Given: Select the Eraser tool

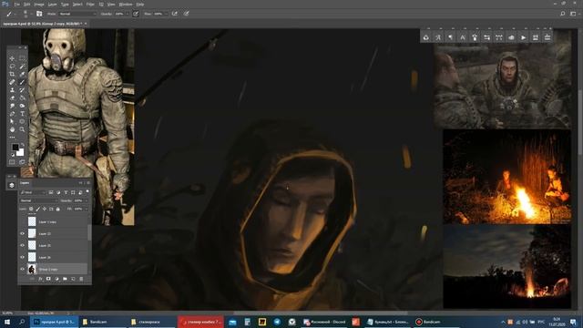Looking at the screenshot, I should 12,97.
